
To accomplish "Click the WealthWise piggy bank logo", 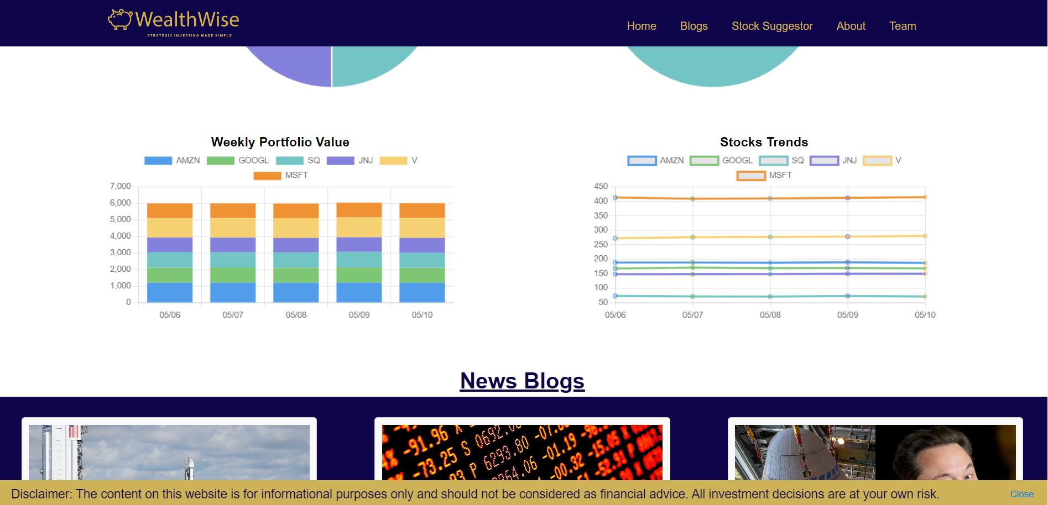I will (x=173, y=23).
